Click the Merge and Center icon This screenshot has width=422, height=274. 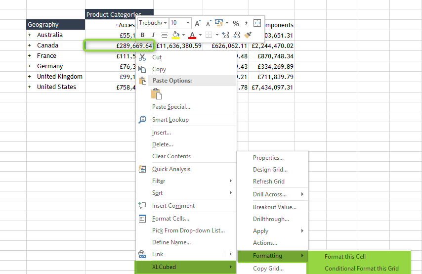point(257,23)
